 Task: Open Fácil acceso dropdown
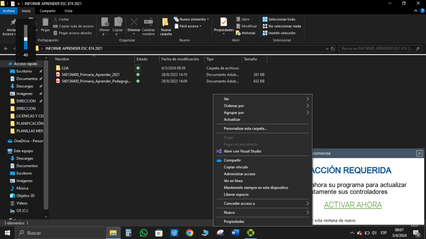coord(188,26)
